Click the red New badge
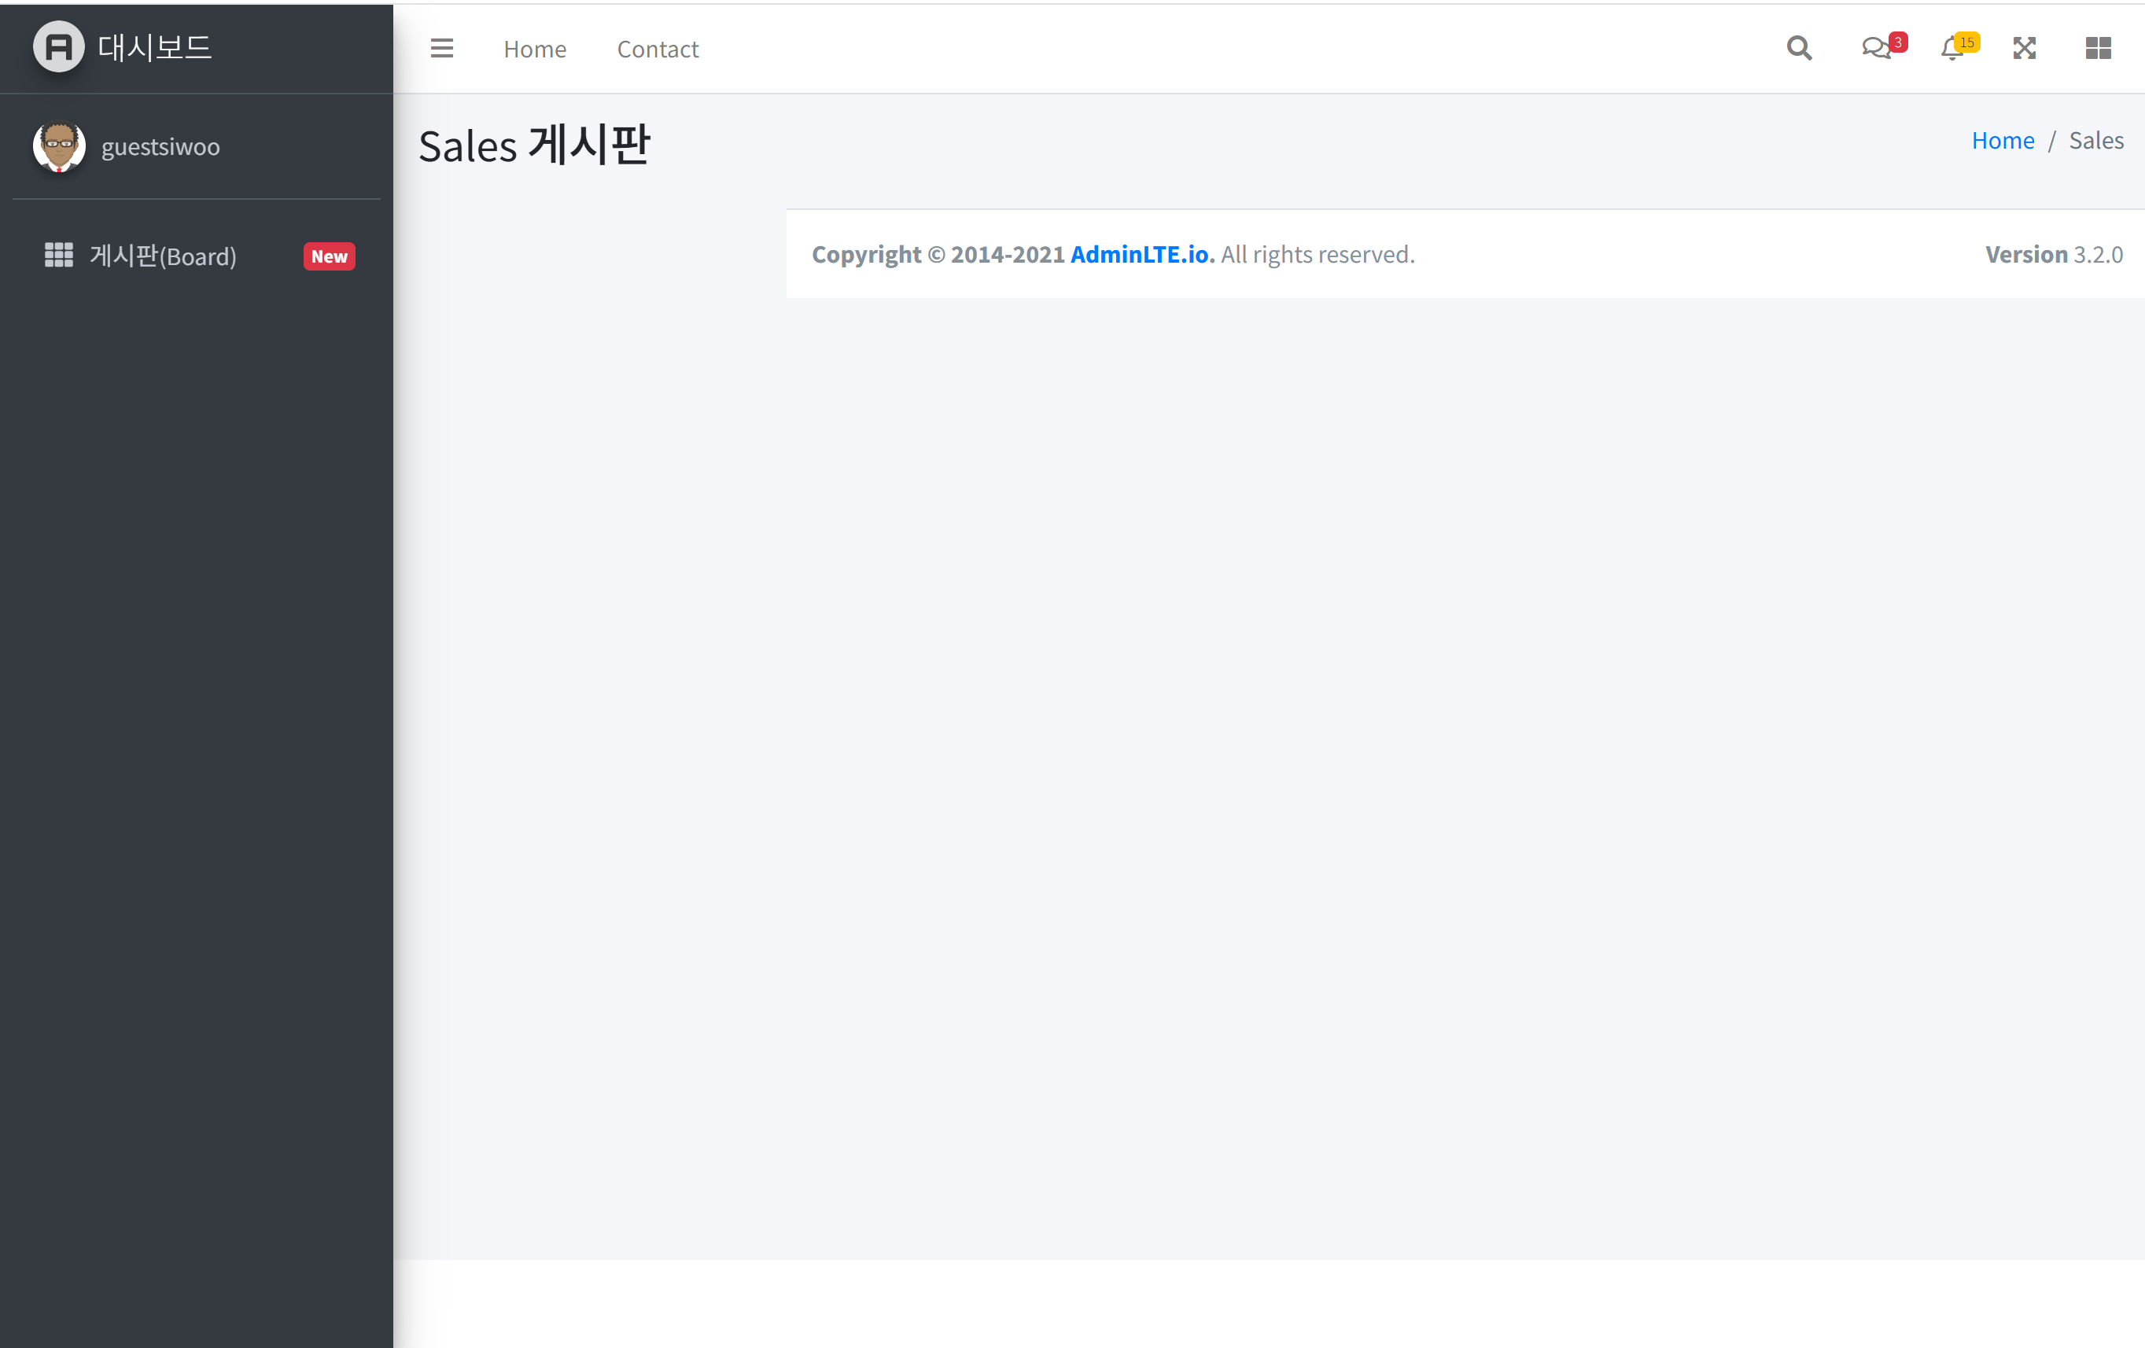2145x1348 pixels. pyautogui.click(x=329, y=256)
